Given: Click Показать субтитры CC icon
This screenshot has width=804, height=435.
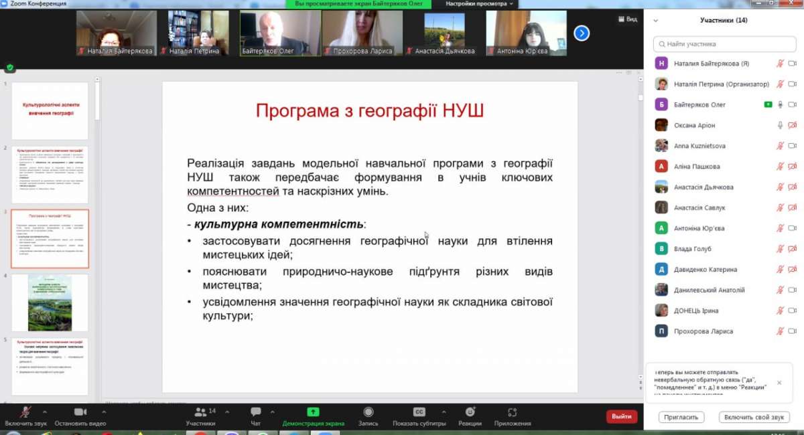Looking at the screenshot, I should pos(419,413).
